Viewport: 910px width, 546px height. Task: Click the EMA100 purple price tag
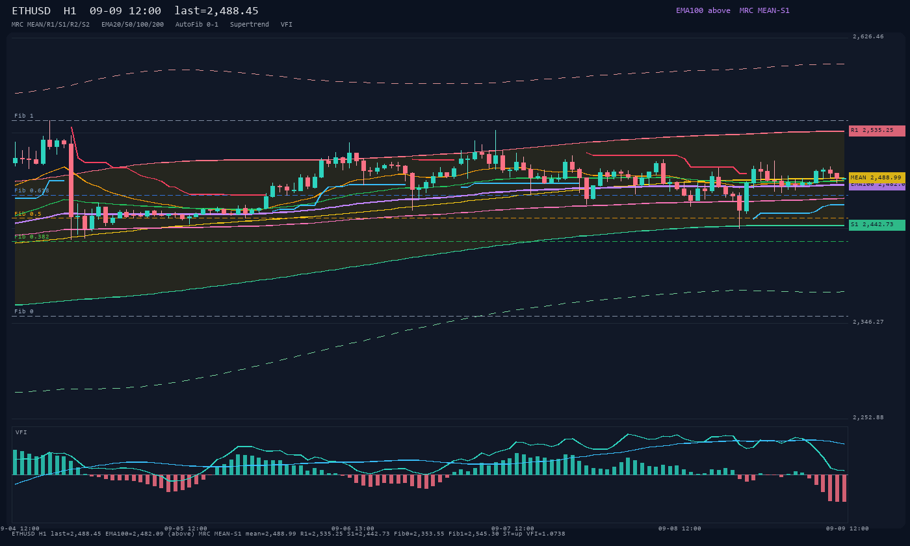tap(877, 186)
